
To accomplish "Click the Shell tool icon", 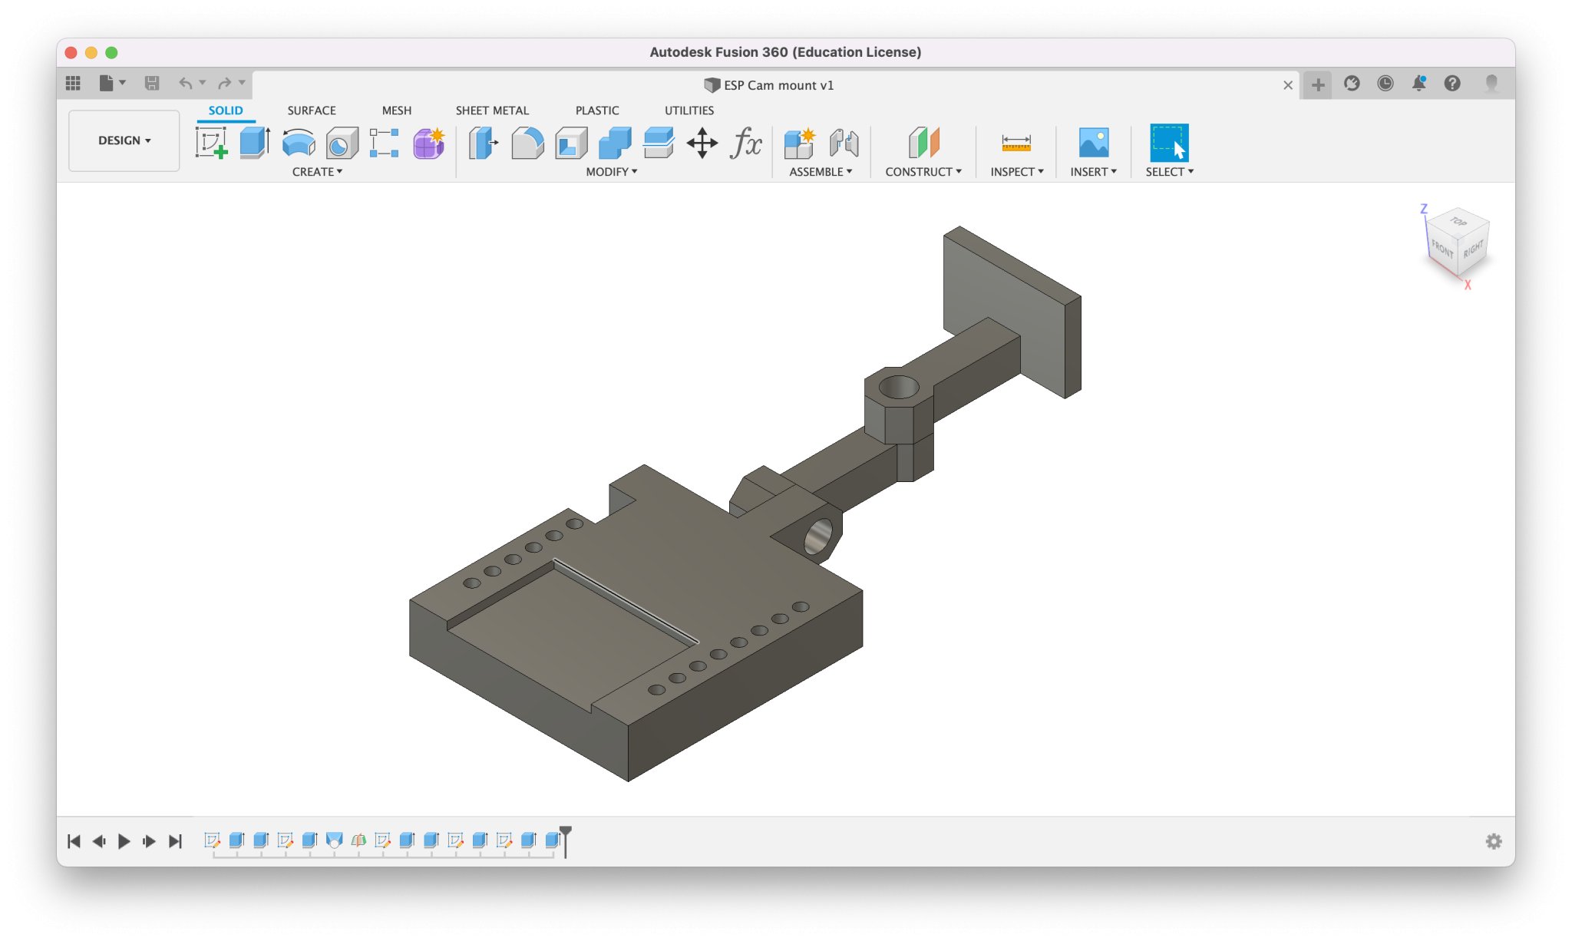I will [x=571, y=143].
